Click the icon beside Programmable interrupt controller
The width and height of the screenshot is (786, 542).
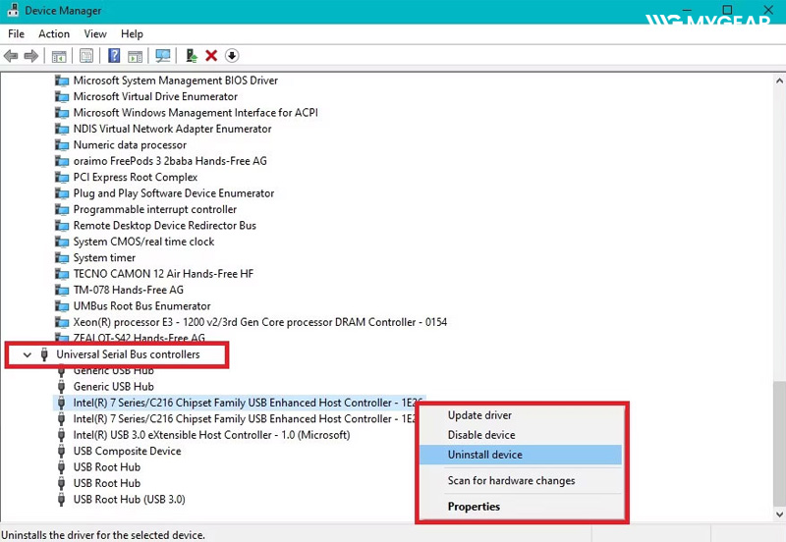62,209
